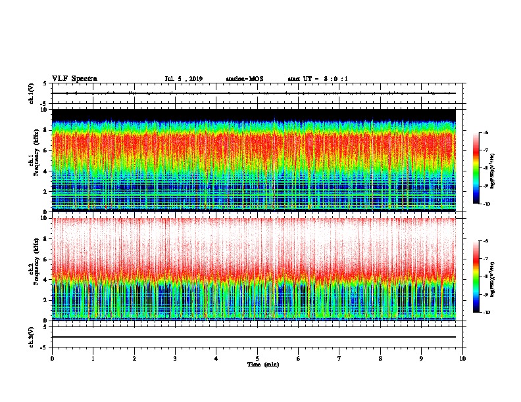Image resolution: width=521 pixels, height=402 pixels.
Task: Click the "-10" label on ch.2 colorbar
Action: pyautogui.click(x=486, y=313)
